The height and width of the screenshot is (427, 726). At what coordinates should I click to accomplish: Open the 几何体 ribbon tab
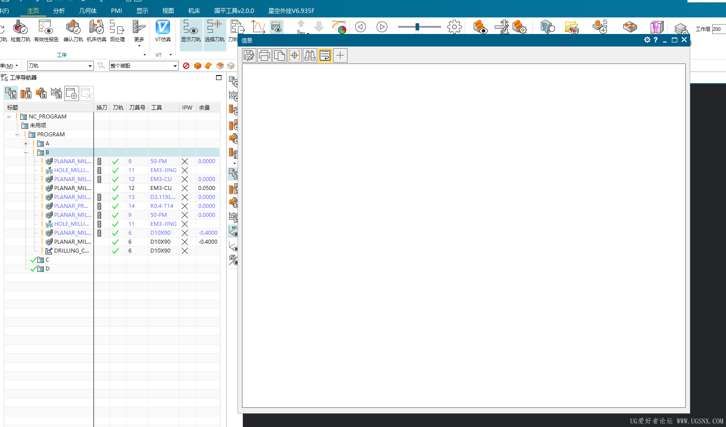(x=88, y=11)
